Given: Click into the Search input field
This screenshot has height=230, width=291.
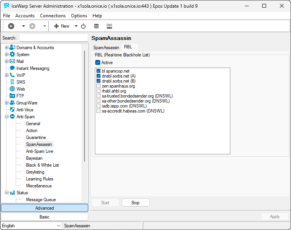Looking at the screenshot, I should (54, 38).
